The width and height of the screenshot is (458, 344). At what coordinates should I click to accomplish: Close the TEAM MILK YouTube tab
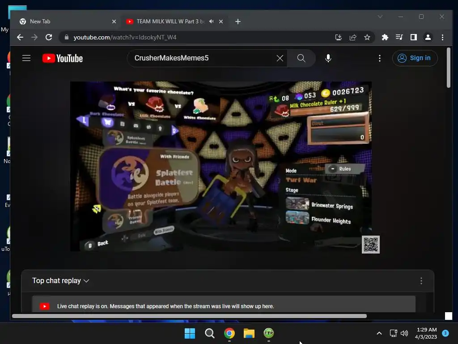[x=221, y=21]
